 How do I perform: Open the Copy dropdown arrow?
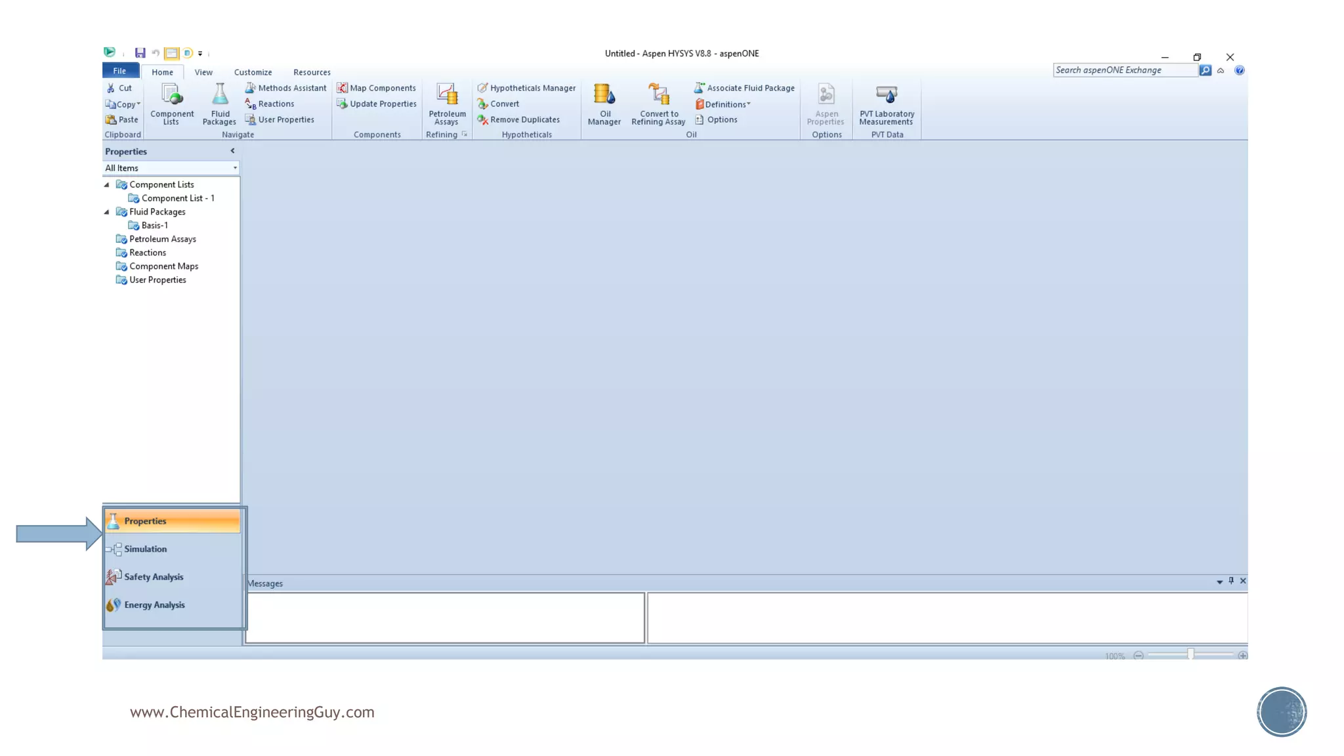click(138, 104)
